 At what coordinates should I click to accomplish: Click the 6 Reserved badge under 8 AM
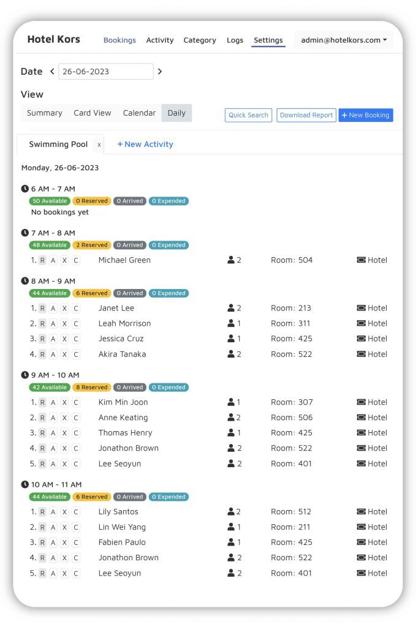point(92,293)
